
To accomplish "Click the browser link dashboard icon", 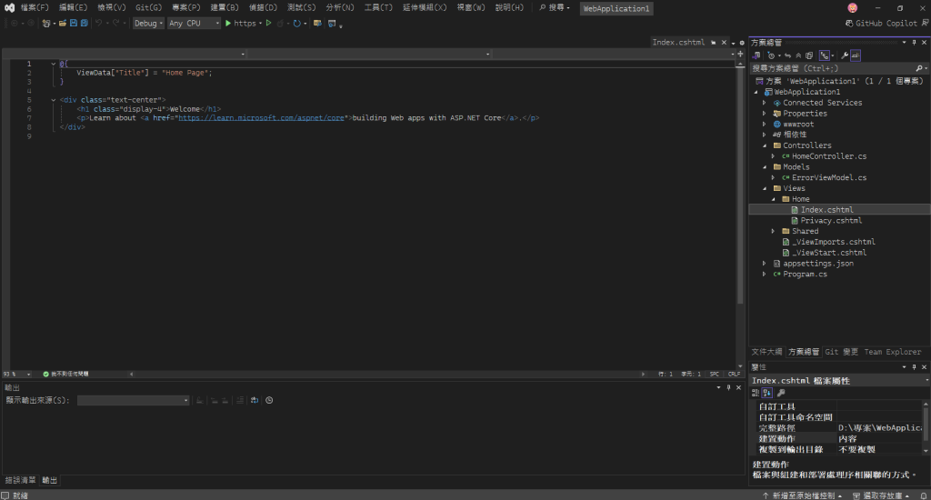I will [317, 23].
